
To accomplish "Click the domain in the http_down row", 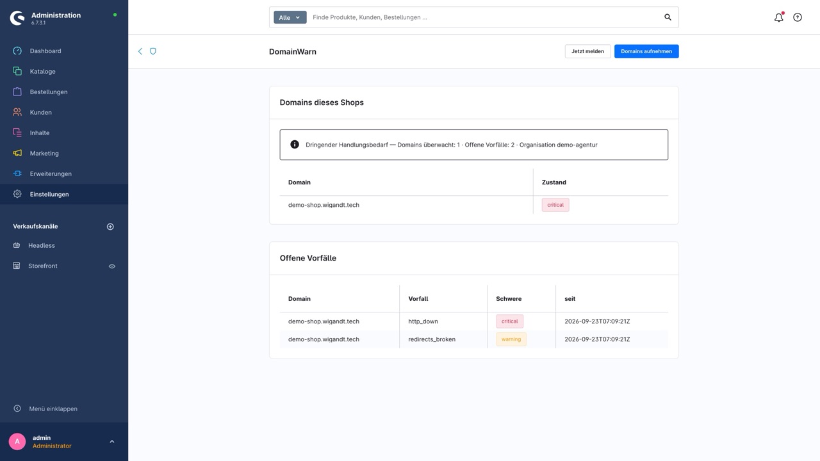I will pos(324,321).
